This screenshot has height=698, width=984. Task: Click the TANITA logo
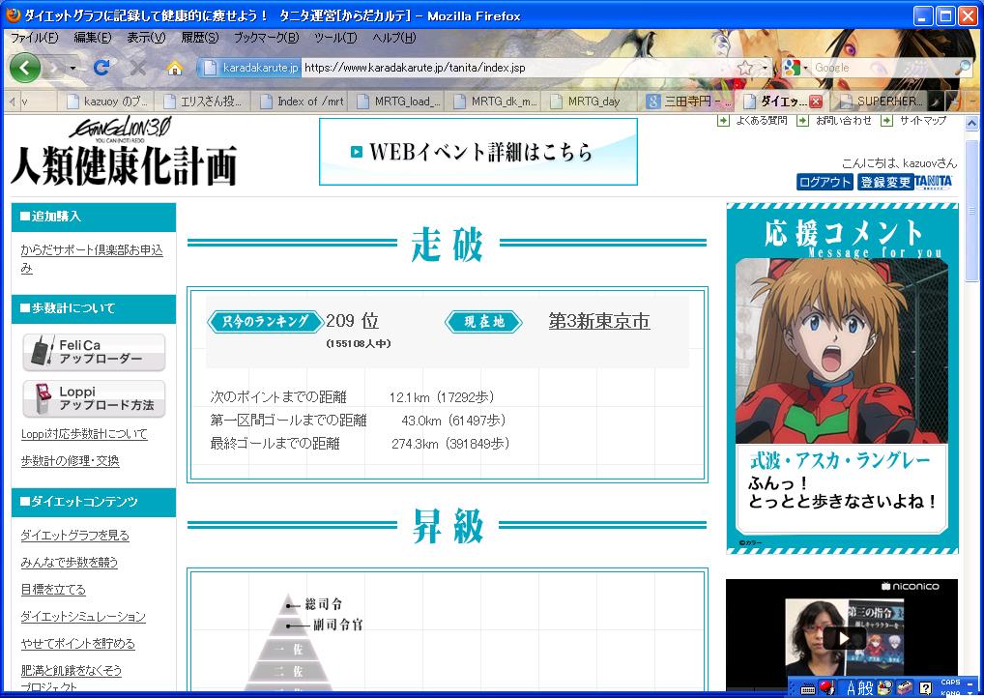pos(934,182)
